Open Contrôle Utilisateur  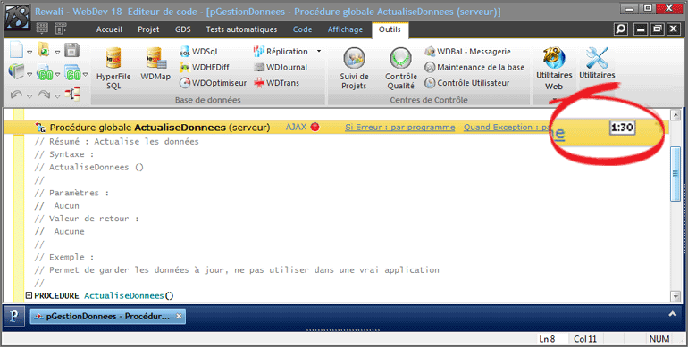point(466,83)
